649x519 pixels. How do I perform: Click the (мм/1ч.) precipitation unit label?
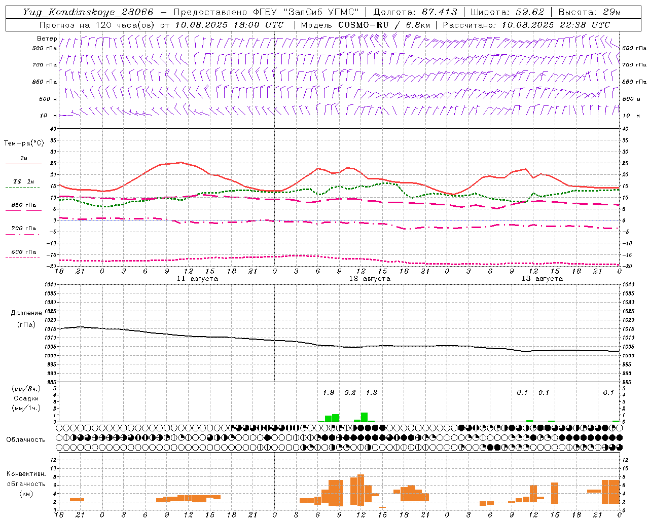(x=26, y=408)
